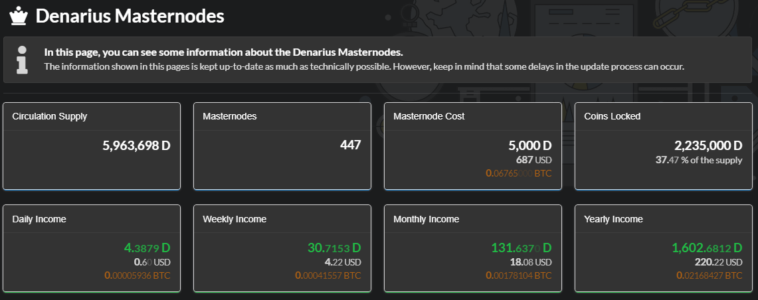Click the 1,602.6812 D yearly income amount
The image size is (758, 300).
(708, 248)
